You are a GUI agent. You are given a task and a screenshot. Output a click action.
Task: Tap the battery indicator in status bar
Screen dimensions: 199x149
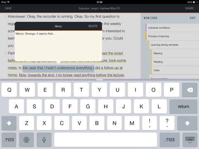[x=196, y=2]
